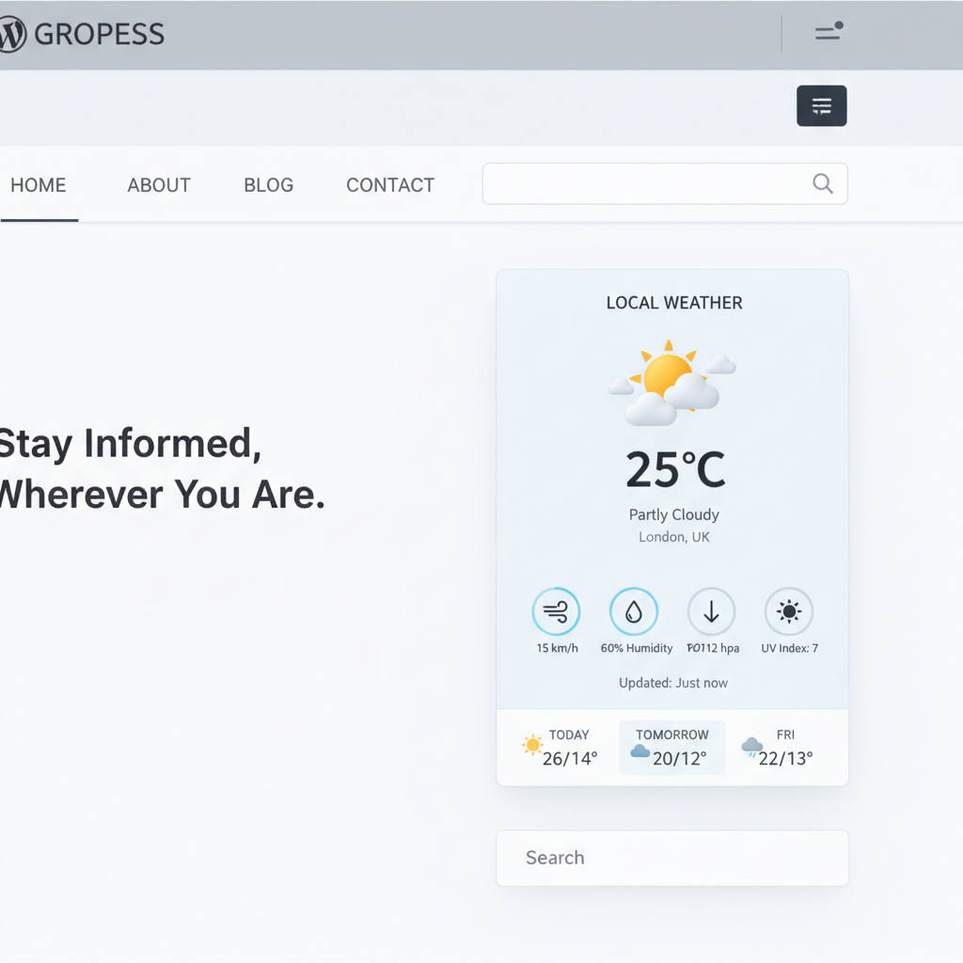The image size is (963, 963).
Task: Click the UV Index sun icon
Action: click(789, 610)
